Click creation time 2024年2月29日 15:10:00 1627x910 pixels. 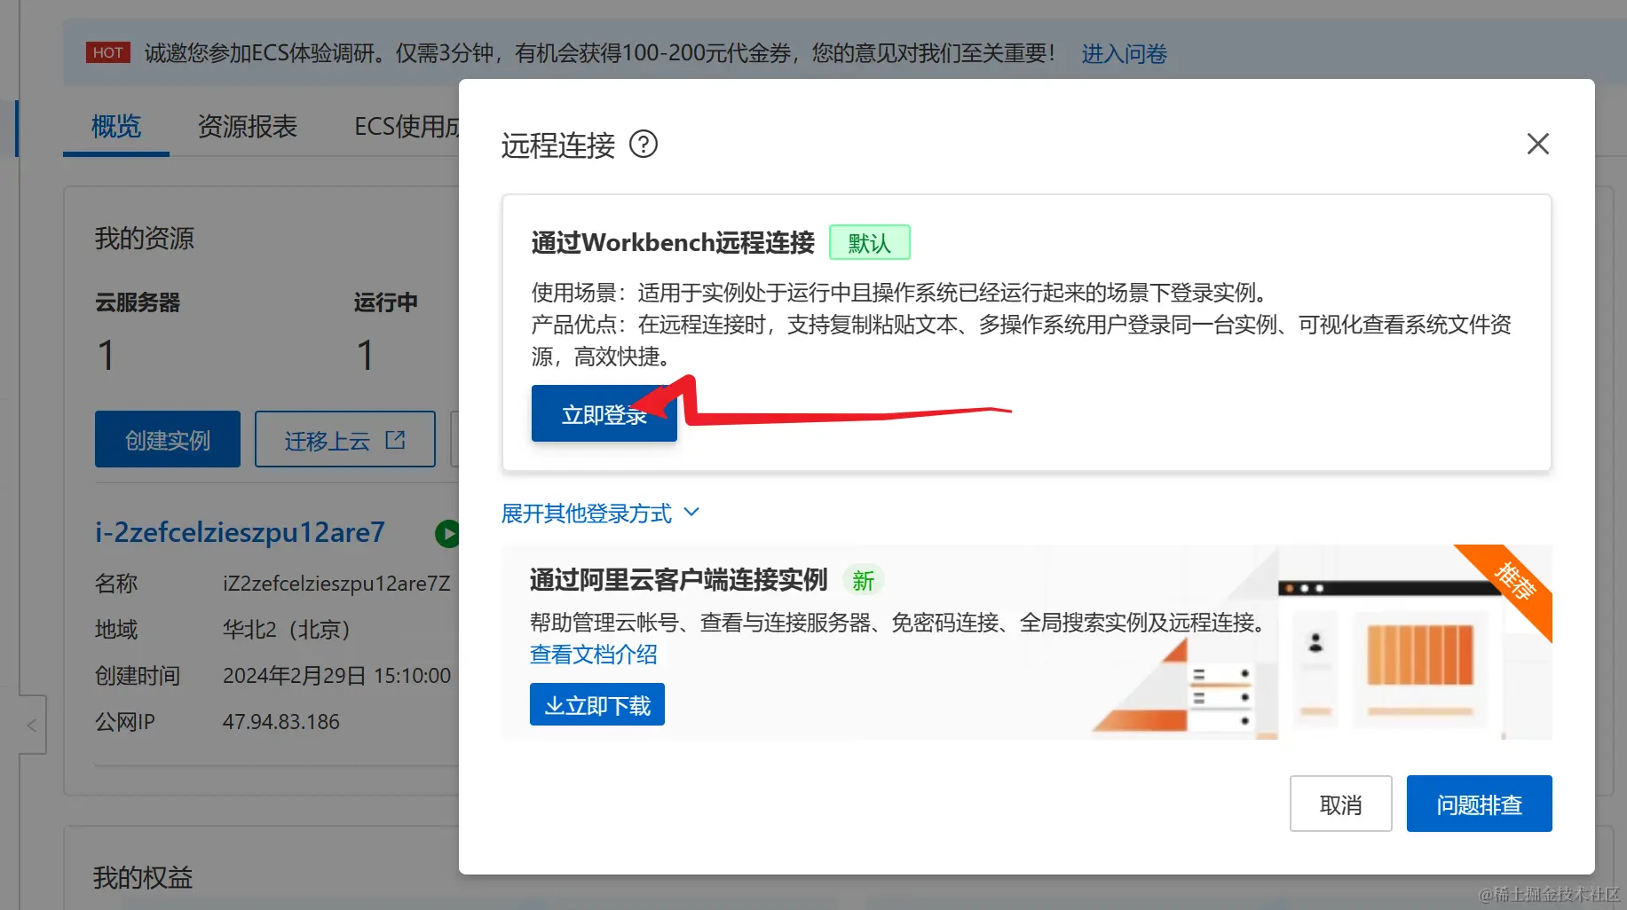point(336,676)
